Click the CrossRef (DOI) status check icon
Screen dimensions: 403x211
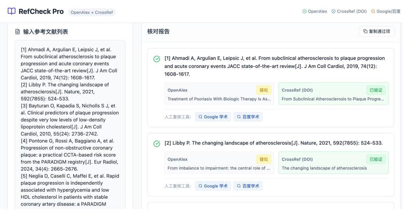(333, 12)
